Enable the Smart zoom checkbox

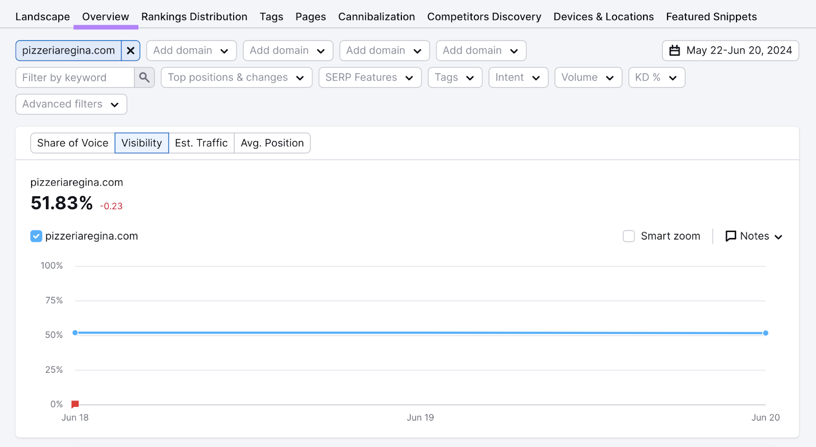coord(629,236)
